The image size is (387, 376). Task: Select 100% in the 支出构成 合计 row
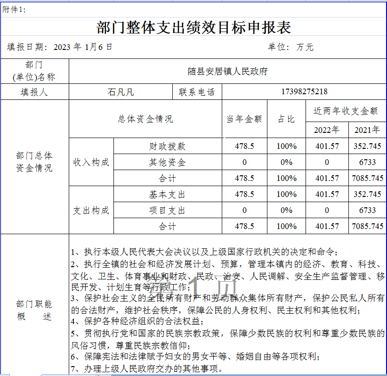point(286,226)
